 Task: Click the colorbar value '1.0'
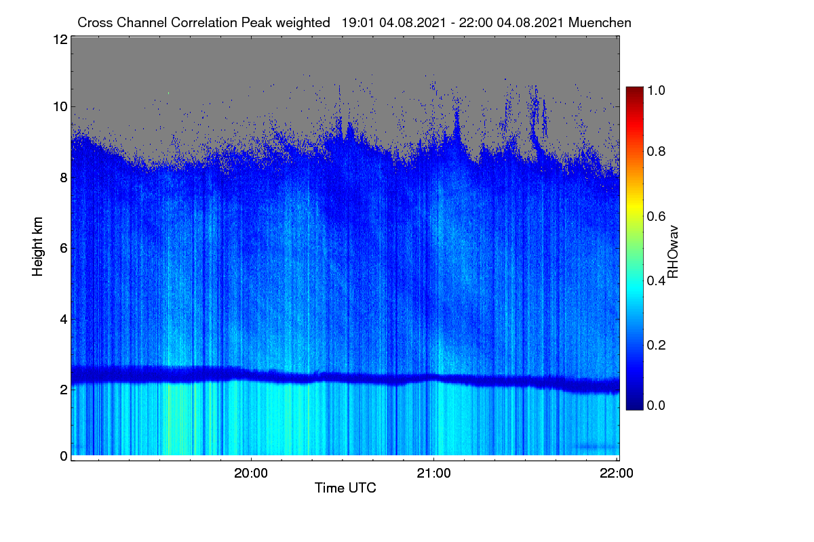pos(655,89)
